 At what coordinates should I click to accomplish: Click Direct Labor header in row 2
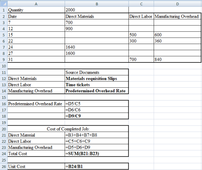point(141,16)
